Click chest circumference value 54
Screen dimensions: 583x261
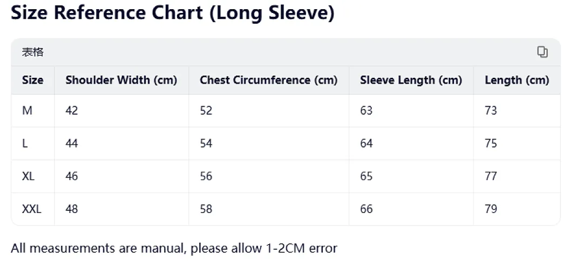click(206, 143)
